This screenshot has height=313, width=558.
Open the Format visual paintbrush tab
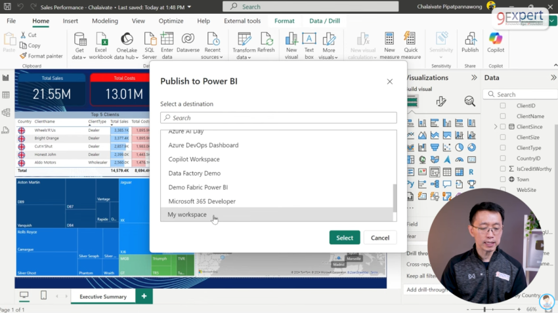tap(441, 101)
